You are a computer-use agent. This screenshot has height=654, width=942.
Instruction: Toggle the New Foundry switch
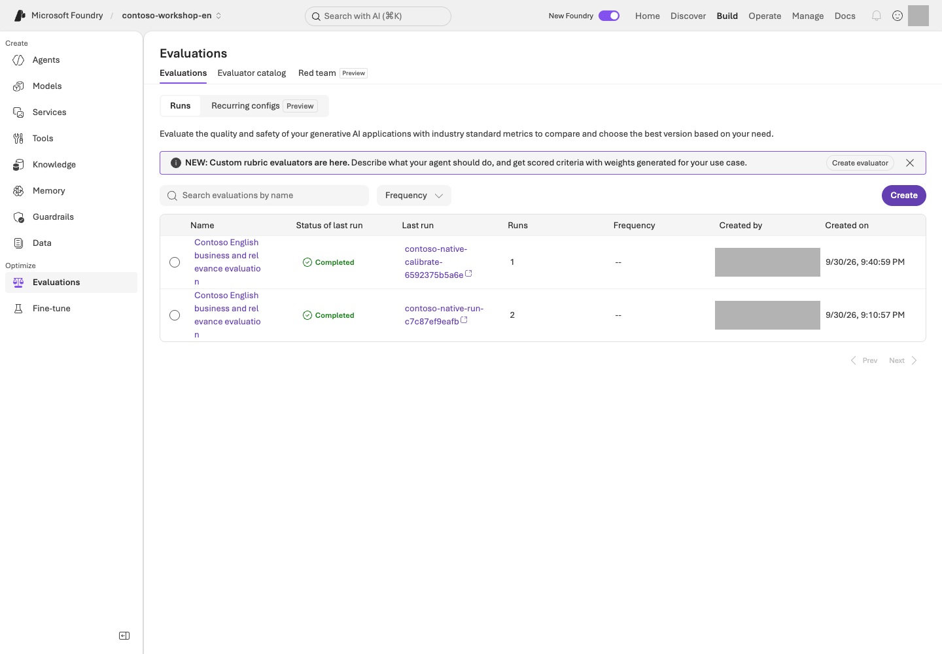tap(609, 16)
